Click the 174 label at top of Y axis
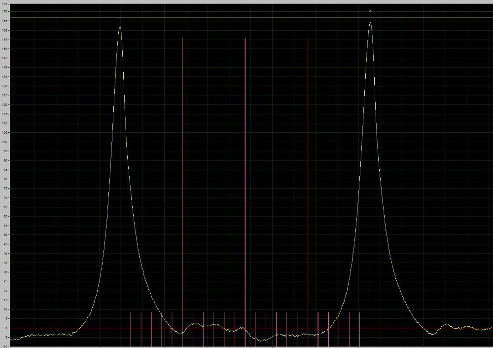This screenshot has height=348, width=493. (5, 4)
